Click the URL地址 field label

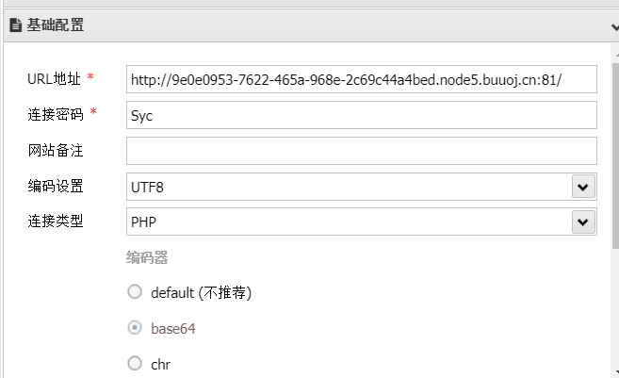pos(54,79)
